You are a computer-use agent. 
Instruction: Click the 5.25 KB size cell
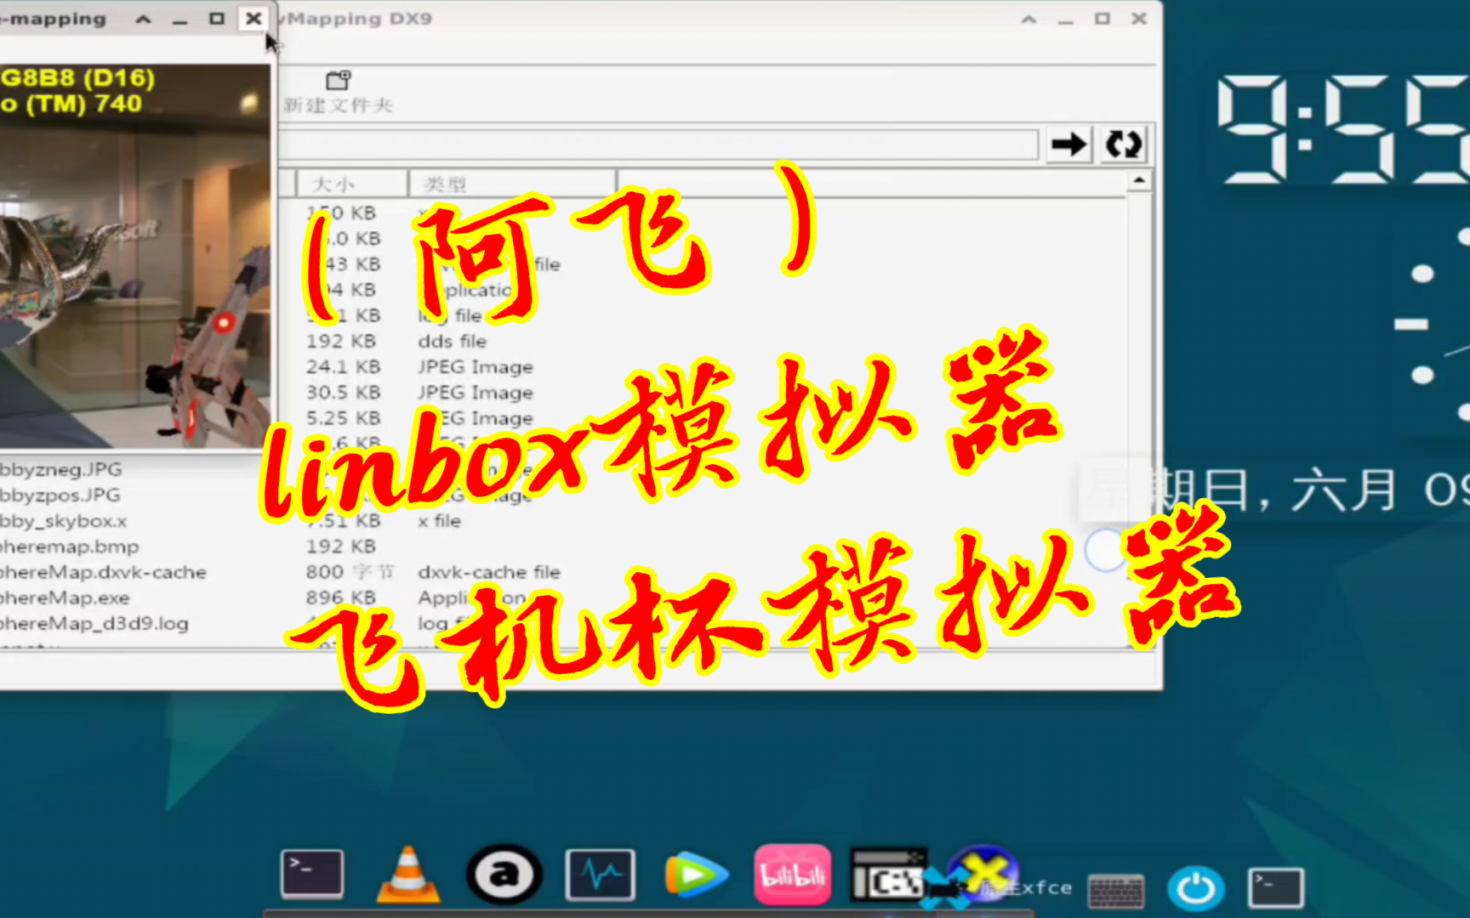point(343,417)
